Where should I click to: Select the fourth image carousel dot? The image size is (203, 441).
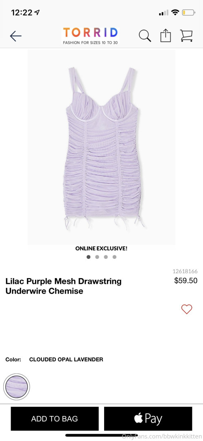114,257
